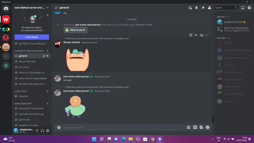Open Windows Start button
Screen dimensions: 254x143
94,139
